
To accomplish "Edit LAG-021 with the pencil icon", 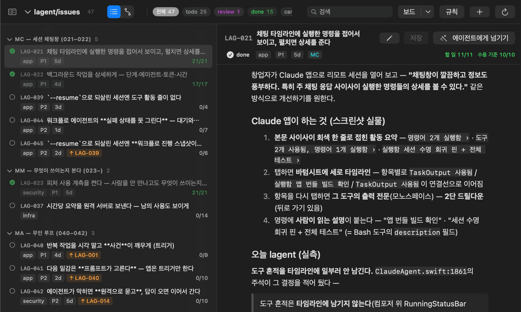I will 389,38.
